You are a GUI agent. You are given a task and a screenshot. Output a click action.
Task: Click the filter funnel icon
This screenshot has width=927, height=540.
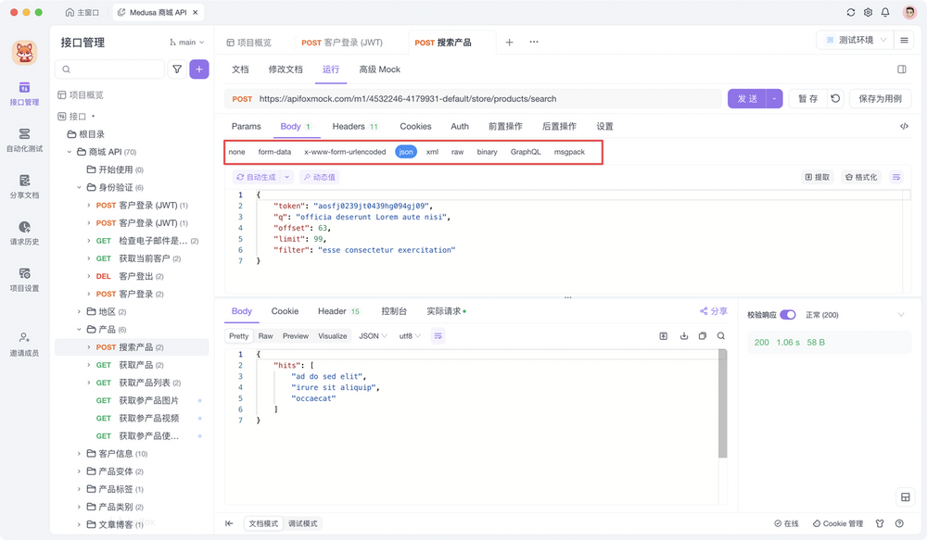pos(177,69)
